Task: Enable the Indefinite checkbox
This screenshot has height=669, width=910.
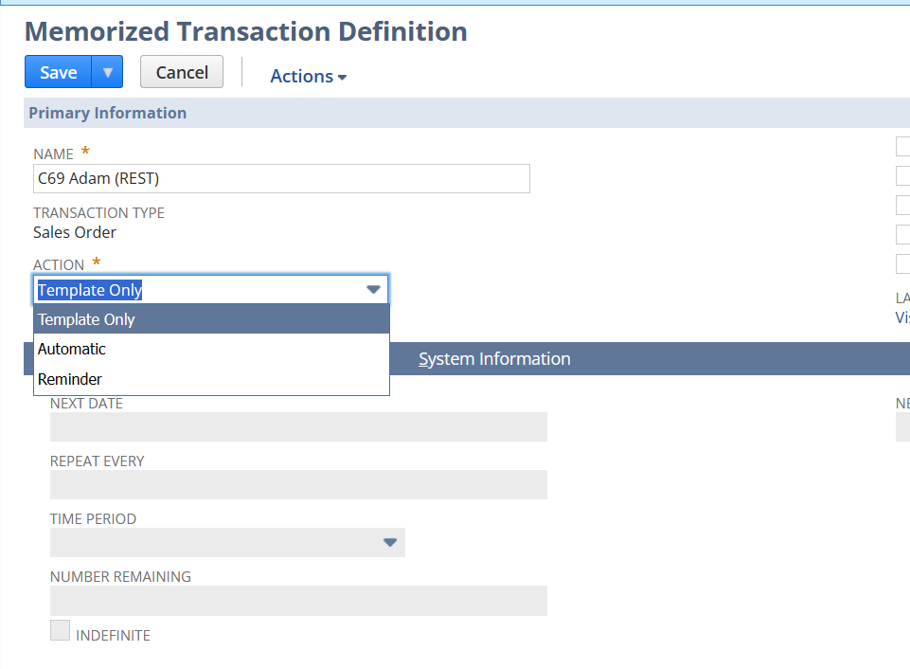Action: click(x=60, y=630)
